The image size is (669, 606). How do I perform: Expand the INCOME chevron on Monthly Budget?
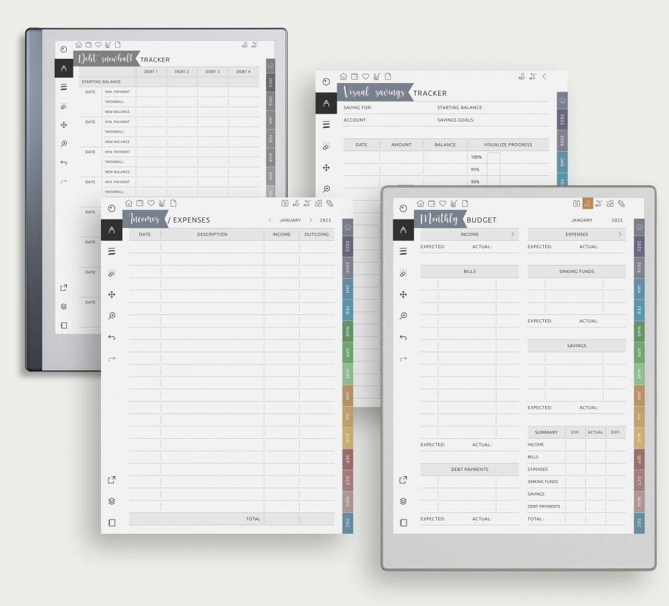tap(512, 234)
